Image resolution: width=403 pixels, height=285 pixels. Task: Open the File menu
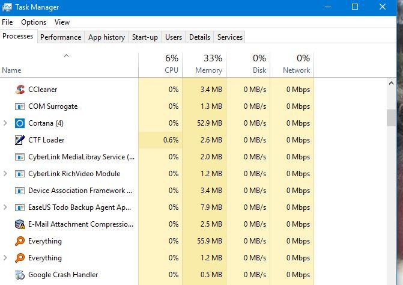click(x=7, y=22)
